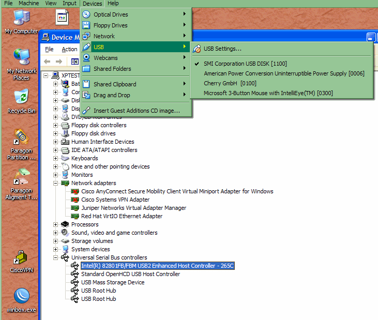Open the VirtualBox View menu
The width and height of the screenshot is (378, 320).
click(51, 4)
